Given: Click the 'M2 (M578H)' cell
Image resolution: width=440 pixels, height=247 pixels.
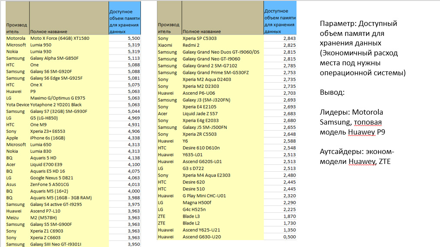Looking at the screenshot, I should tap(69, 218).
